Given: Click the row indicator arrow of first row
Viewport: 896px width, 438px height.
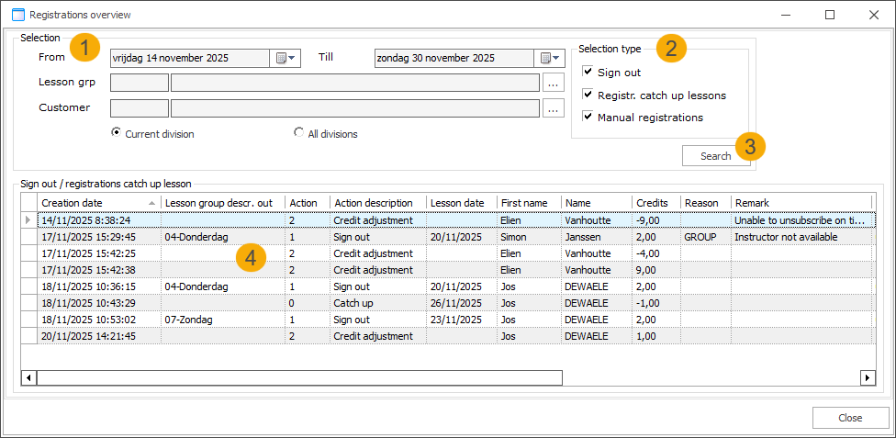Looking at the screenshot, I should [29, 220].
